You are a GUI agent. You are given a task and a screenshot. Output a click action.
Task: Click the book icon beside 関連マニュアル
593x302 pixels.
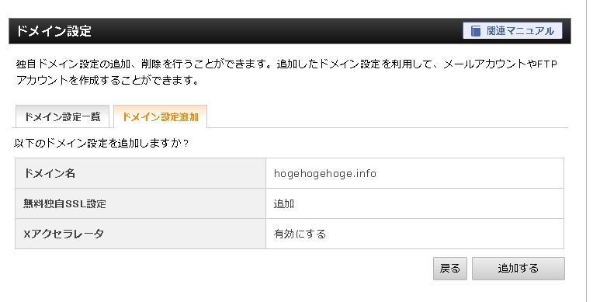tap(476, 30)
